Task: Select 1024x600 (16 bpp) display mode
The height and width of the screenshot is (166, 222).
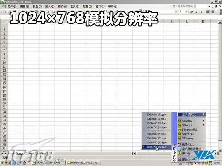Action: (x=156, y=123)
